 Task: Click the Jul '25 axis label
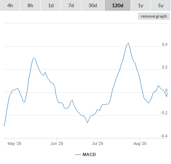tap(97, 143)
